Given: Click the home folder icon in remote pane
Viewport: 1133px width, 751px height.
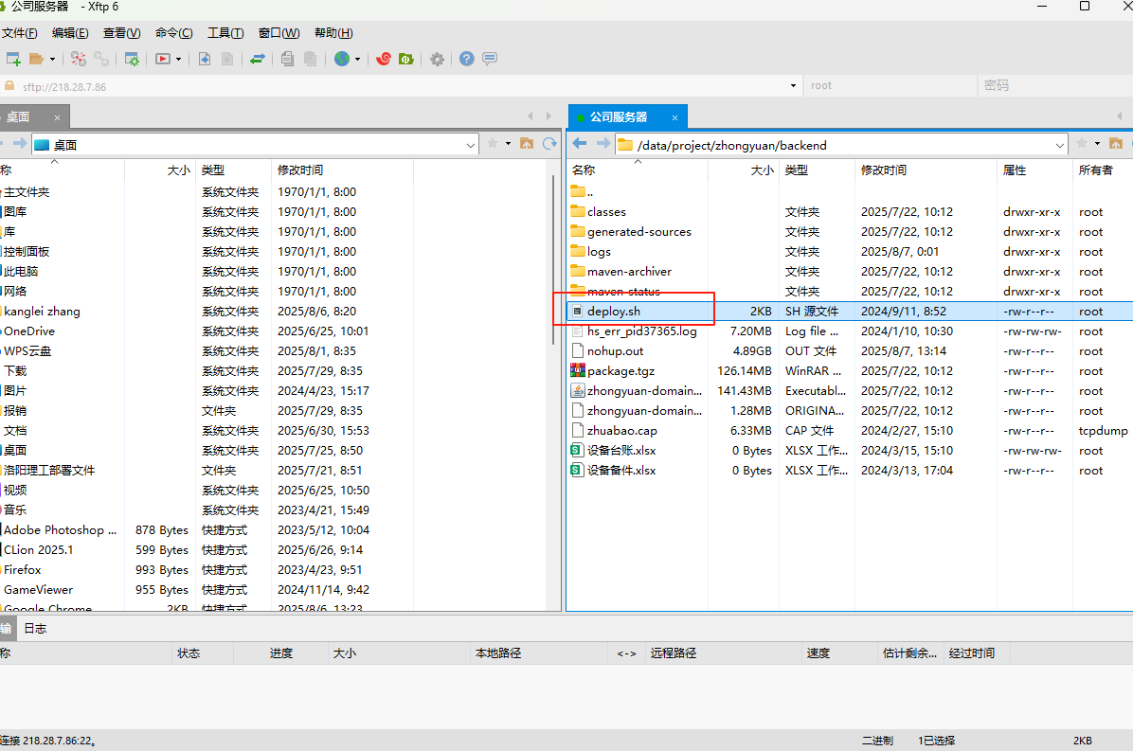Looking at the screenshot, I should click(1116, 144).
